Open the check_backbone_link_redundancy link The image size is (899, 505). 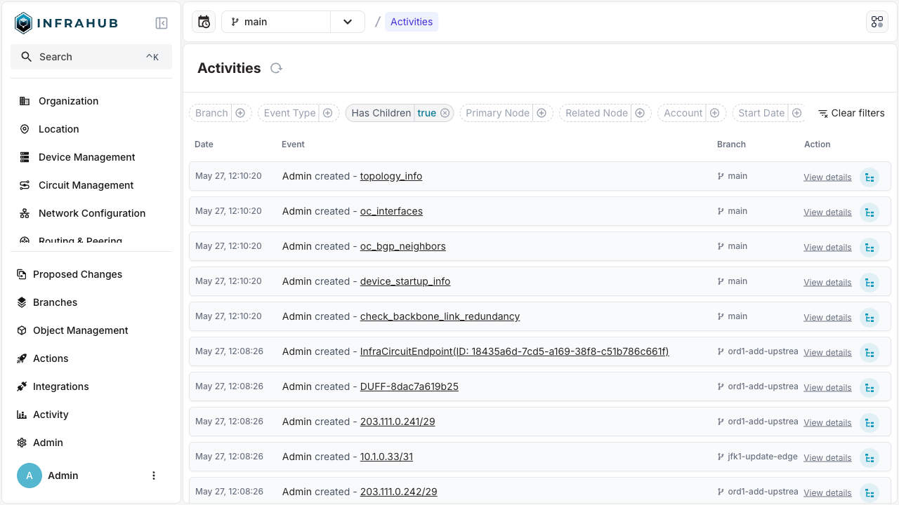[x=440, y=316]
